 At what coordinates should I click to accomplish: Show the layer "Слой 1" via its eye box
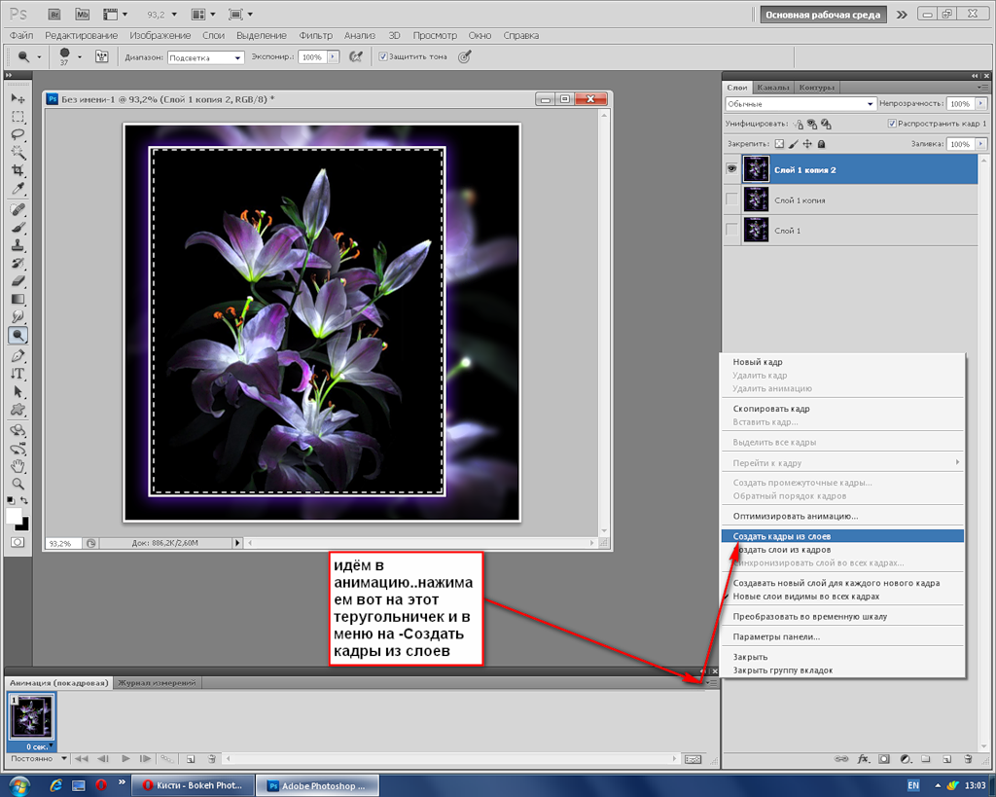click(x=731, y=231)
